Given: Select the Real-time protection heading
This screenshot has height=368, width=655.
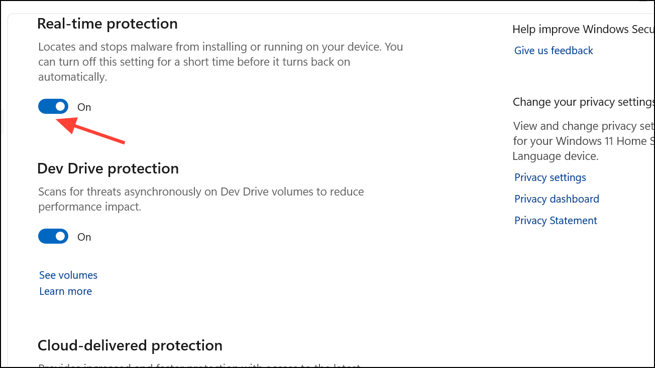Looking at the screenshot, I should coord(107,23).
